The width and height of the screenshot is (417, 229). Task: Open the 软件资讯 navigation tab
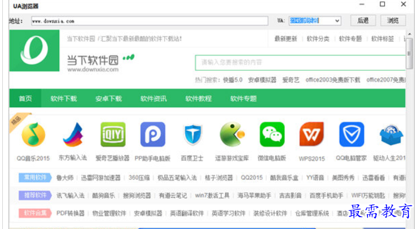pos(153,99)
